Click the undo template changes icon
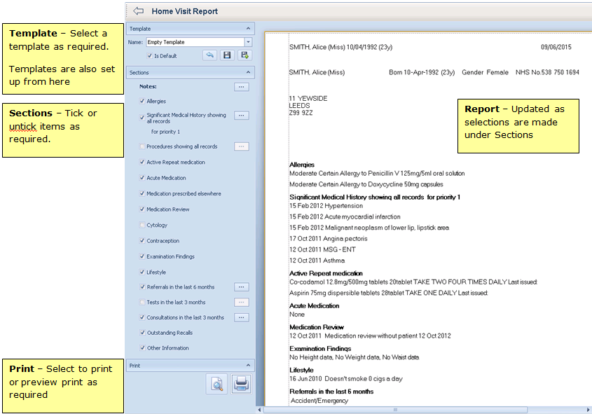Image resolution: width=592 pixels, height=414 pixels. coord(209,55)
